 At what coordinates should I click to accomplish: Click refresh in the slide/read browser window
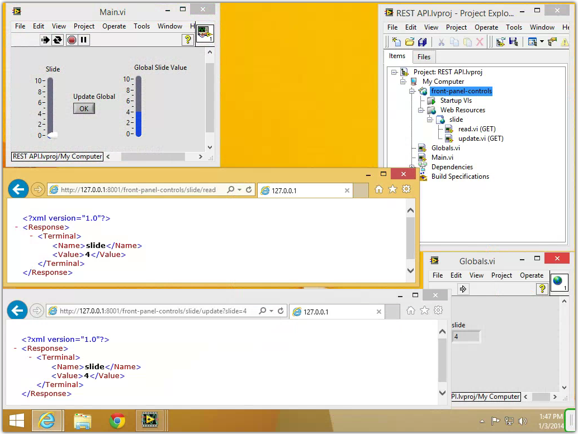(249, 190)
